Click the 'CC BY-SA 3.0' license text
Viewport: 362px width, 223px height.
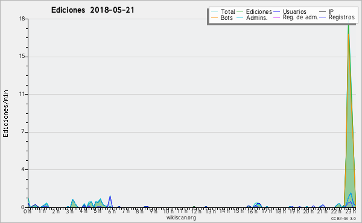343,218
